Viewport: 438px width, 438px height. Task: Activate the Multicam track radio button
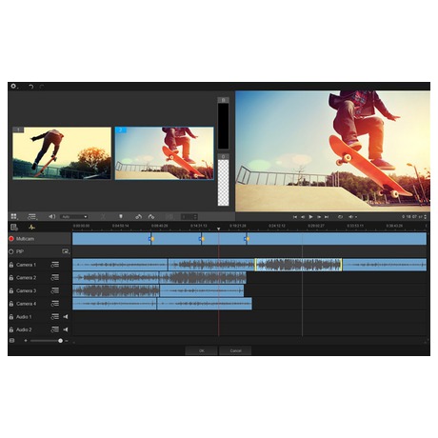click(11, 239)
